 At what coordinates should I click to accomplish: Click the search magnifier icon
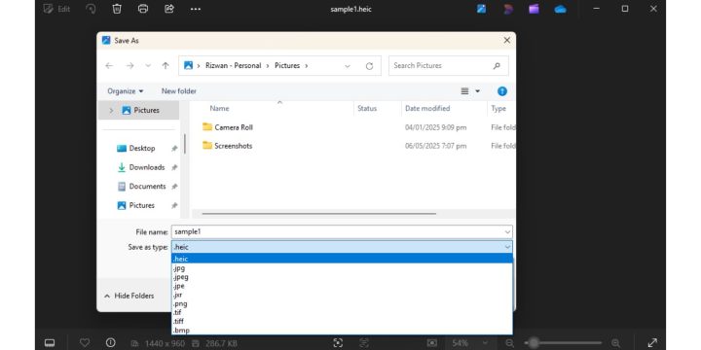click(x=497, y=66)
